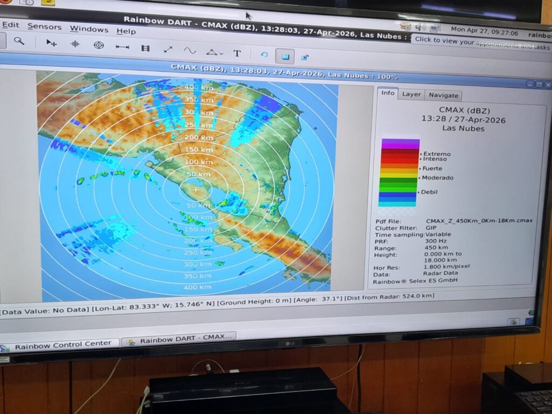This screenshot has width=552, height=414.
Task: Click the detach window icon in toolbar
Action: 305,57
